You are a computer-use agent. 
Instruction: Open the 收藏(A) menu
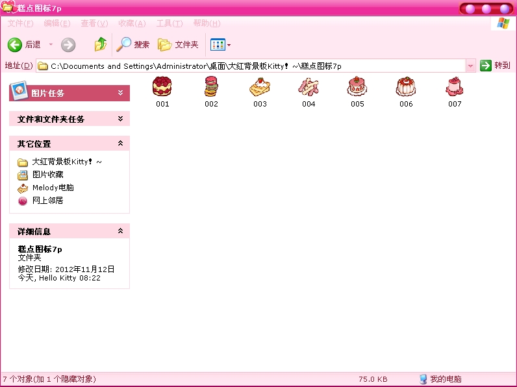132,23
